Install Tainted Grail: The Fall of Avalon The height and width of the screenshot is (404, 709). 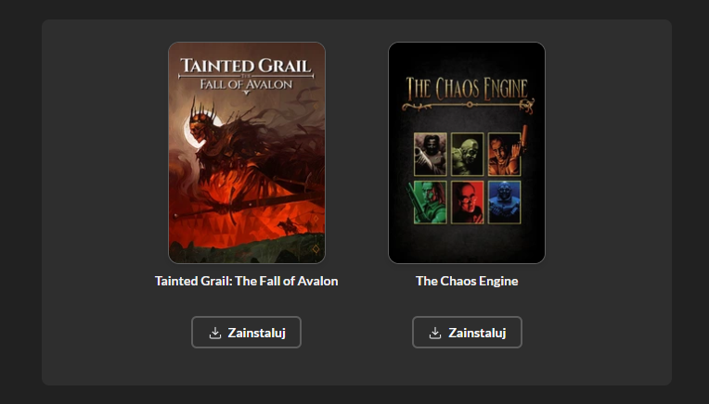click(x=247, y=333)
